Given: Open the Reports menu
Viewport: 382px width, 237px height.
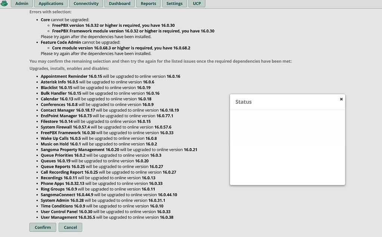Looking at the screenshot, I should (x=148, y=3).
